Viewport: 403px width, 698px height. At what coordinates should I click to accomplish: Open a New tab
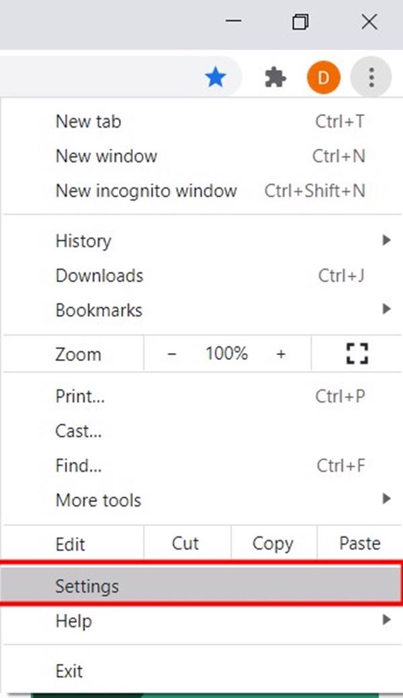88,121
